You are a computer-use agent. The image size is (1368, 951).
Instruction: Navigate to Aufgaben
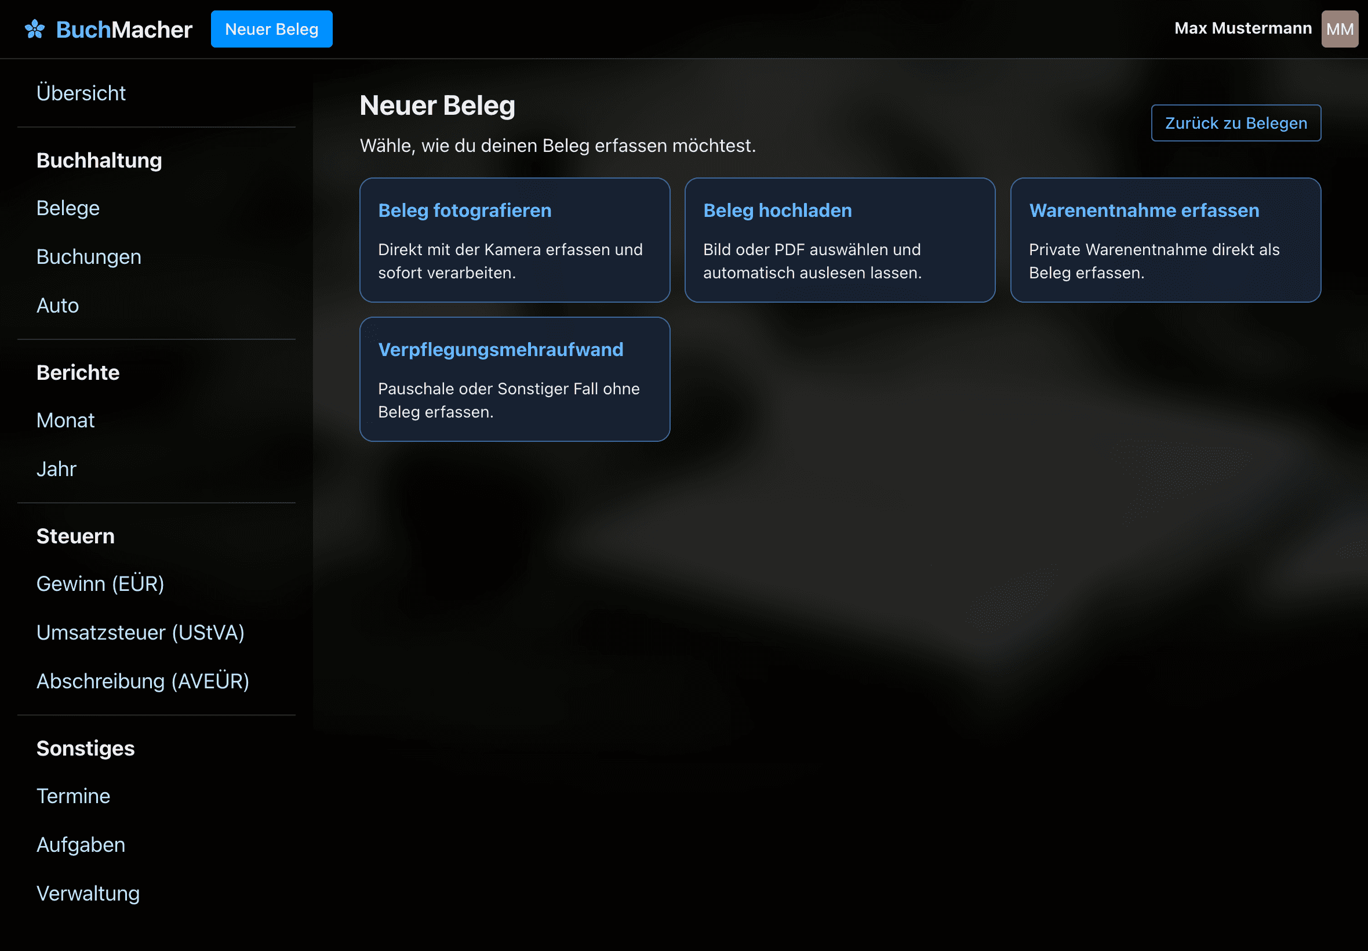(81, 845)
